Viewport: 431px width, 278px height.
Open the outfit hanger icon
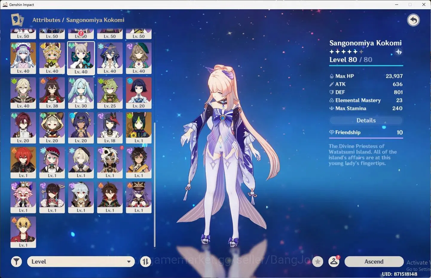click(334, 262)
